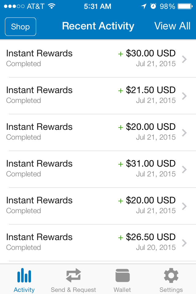Tap the alarm clock status icon
This screenshot has width=196, height=294.
(153, 6)
